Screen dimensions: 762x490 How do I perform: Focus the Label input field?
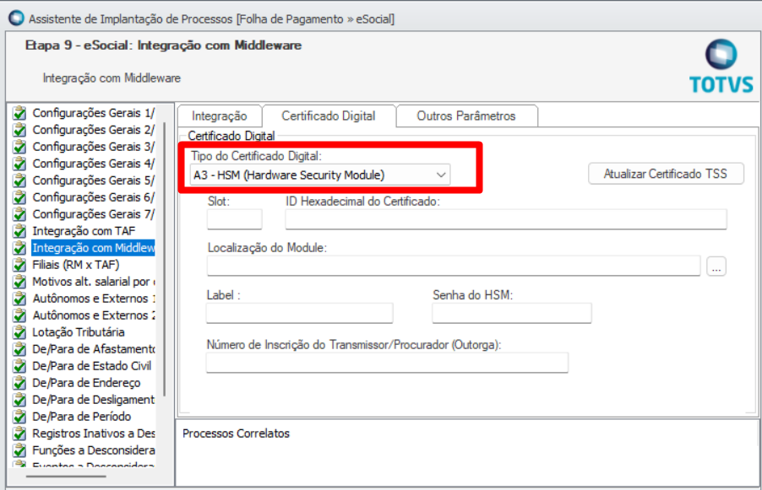[299, 314]
